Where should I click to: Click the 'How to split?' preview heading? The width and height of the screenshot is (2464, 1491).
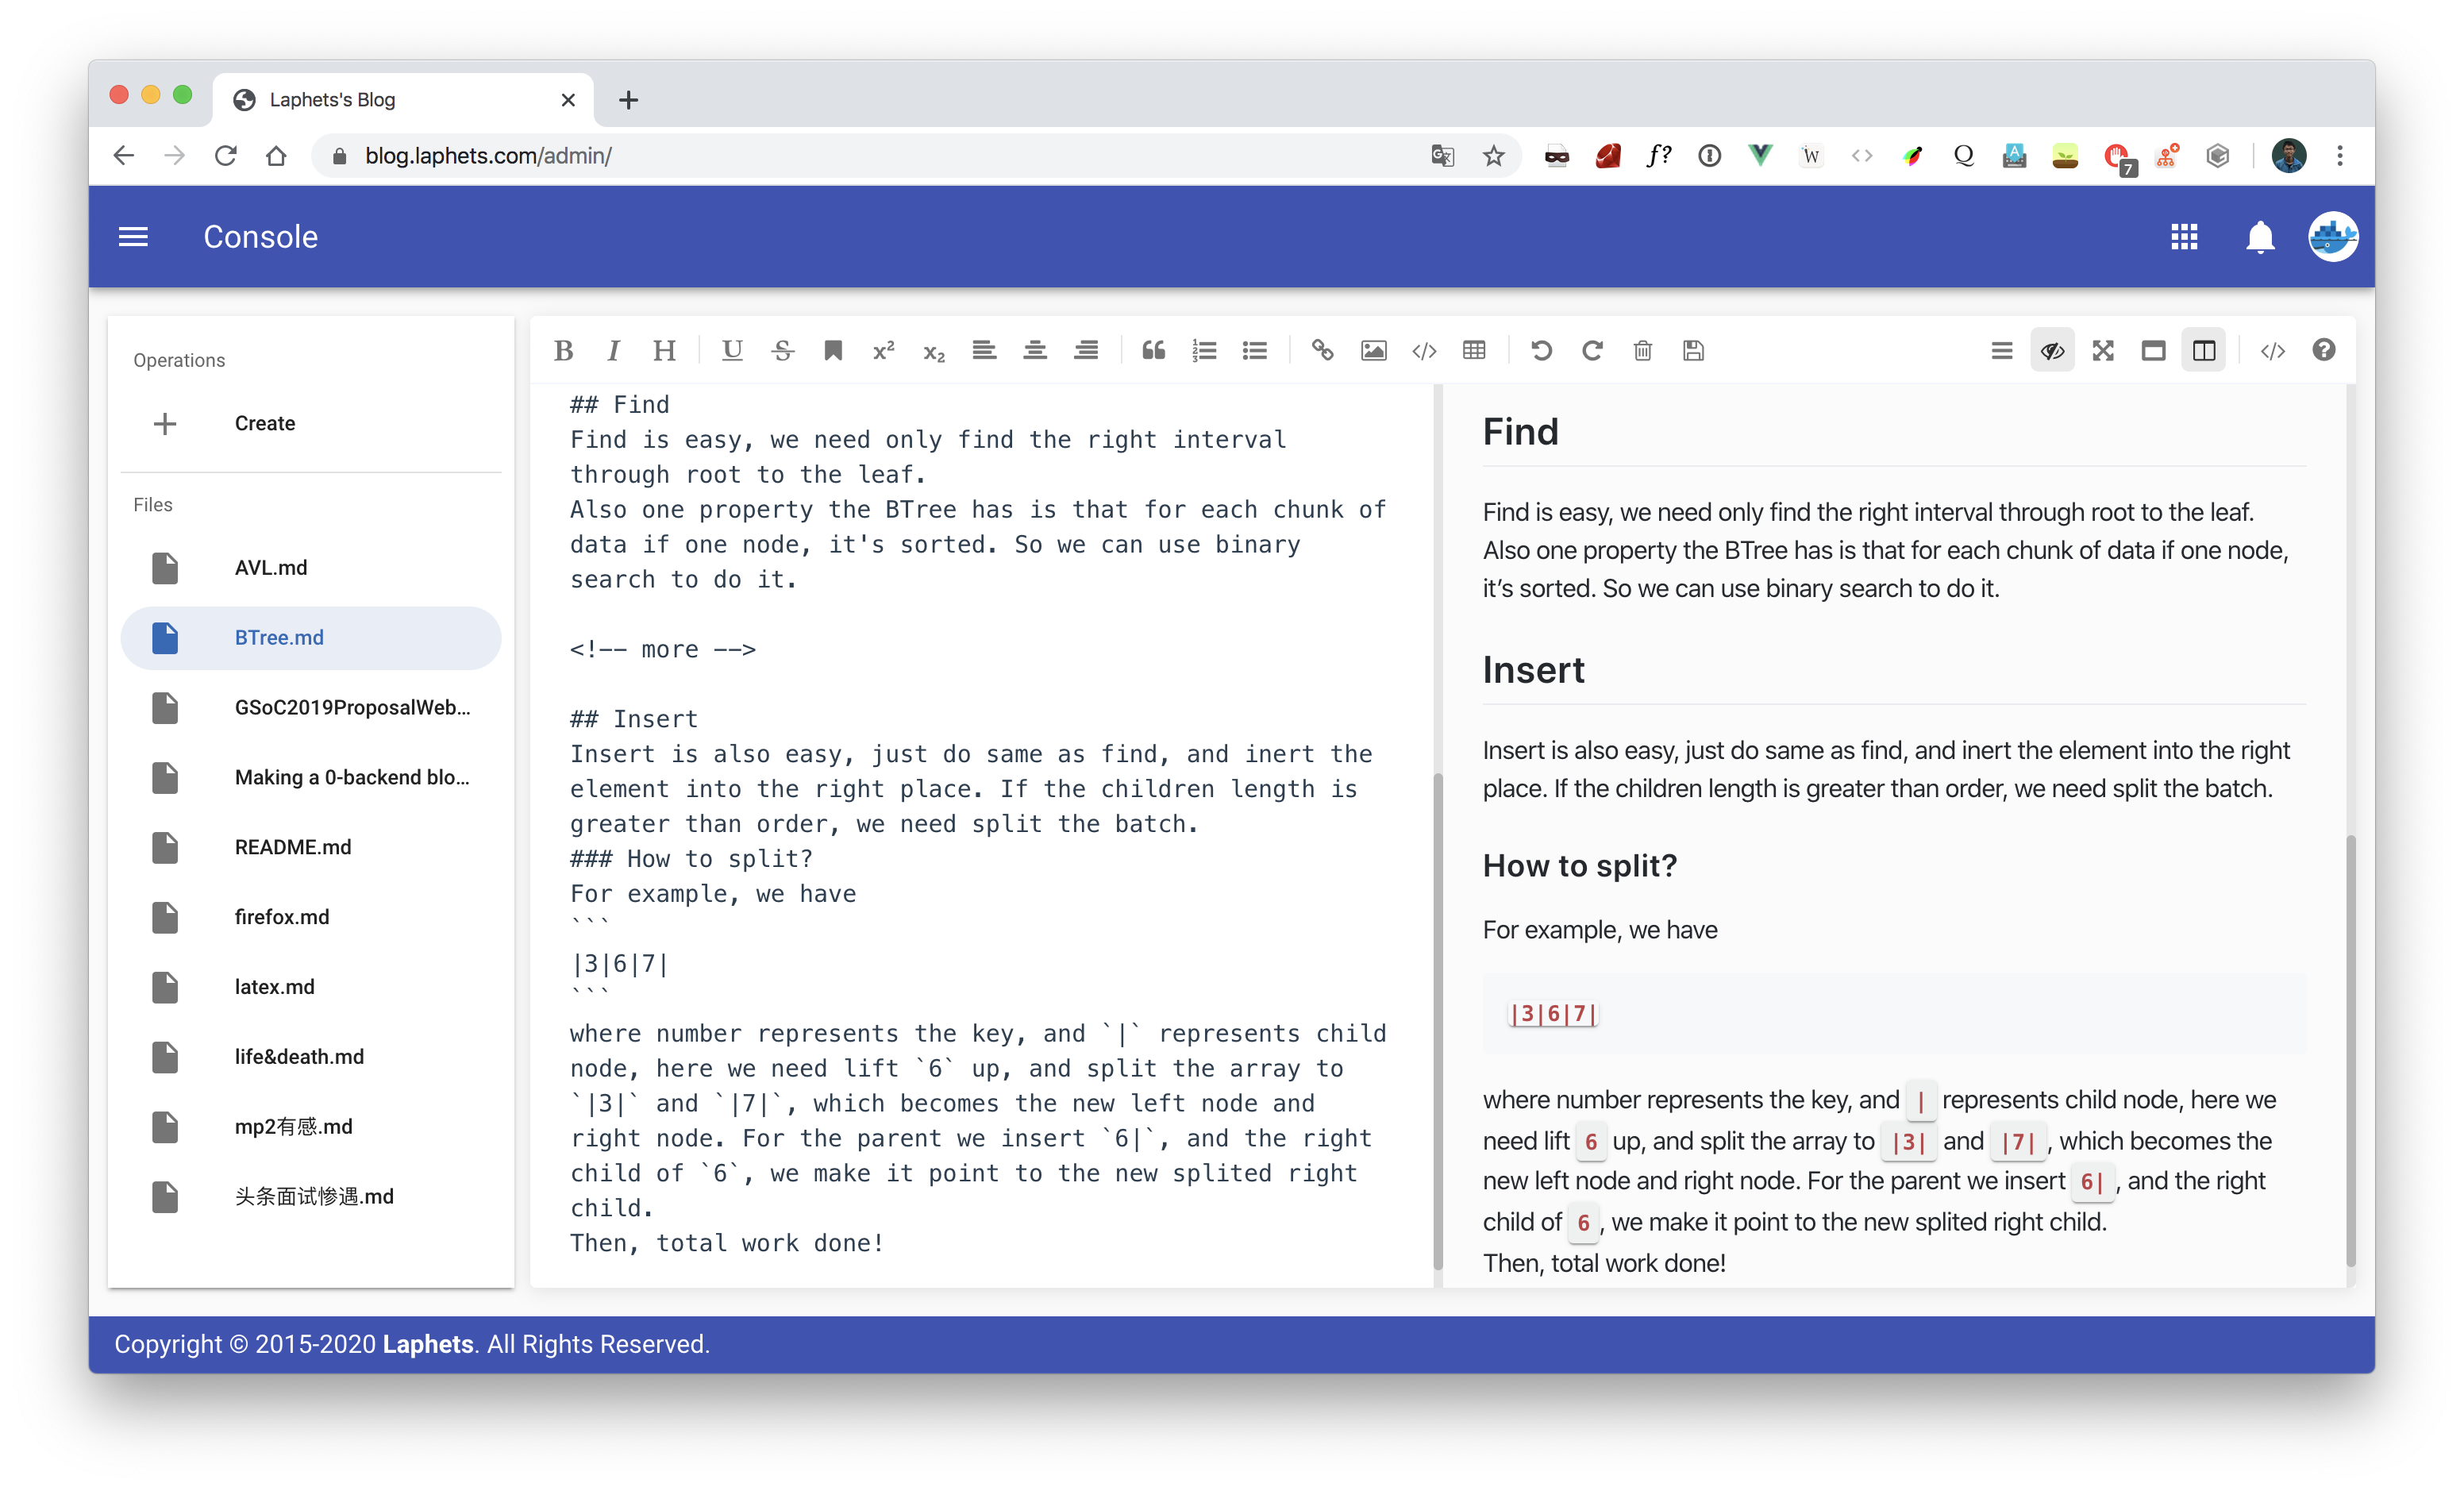coord(1579,865)
